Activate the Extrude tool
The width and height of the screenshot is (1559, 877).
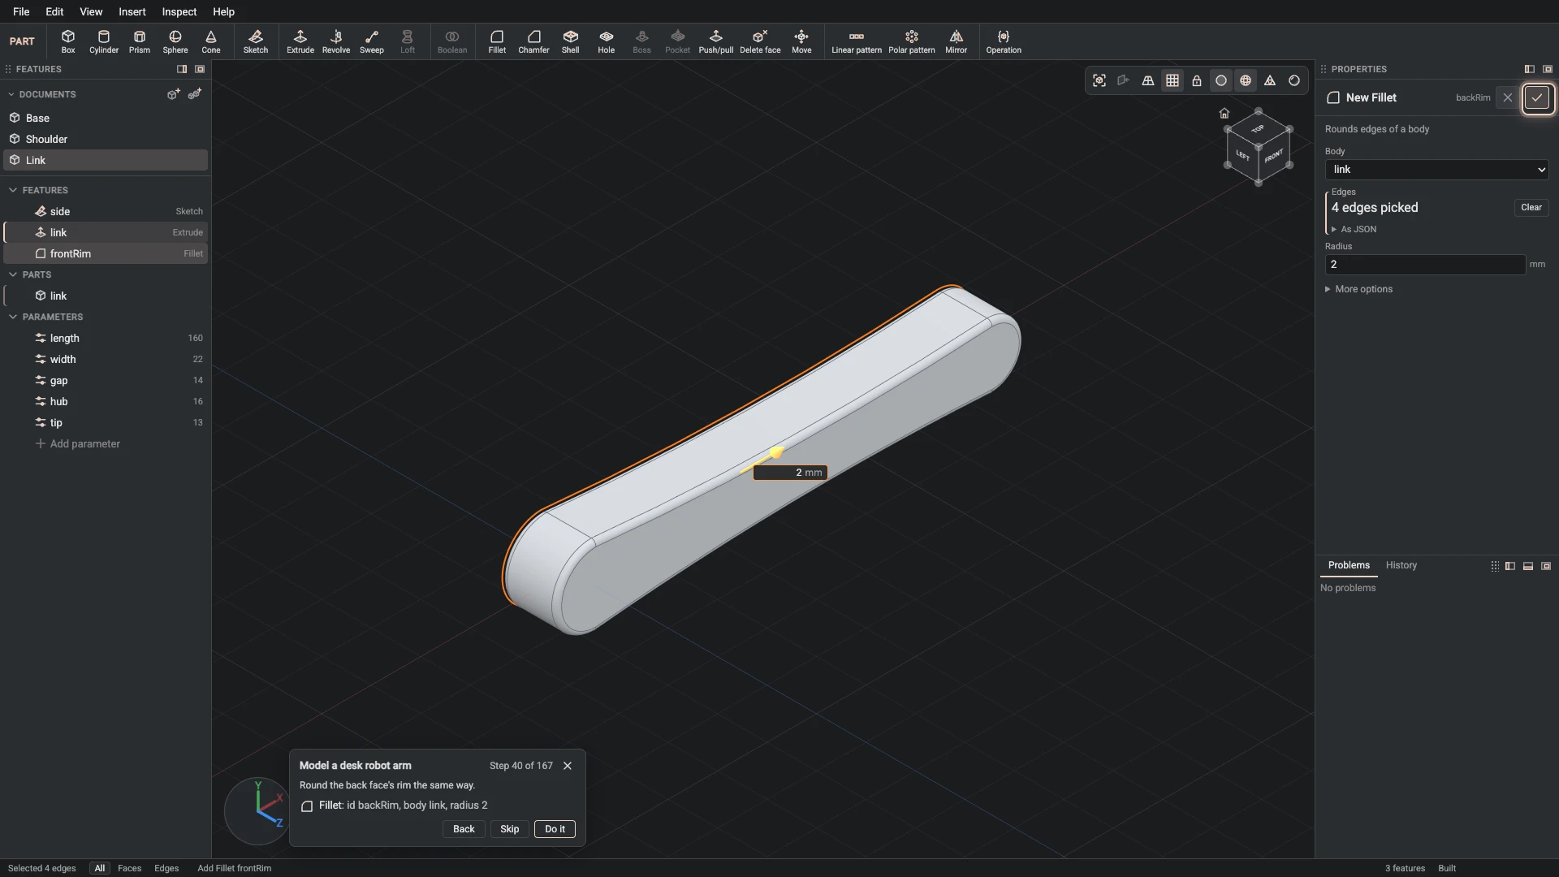[300, 41]
